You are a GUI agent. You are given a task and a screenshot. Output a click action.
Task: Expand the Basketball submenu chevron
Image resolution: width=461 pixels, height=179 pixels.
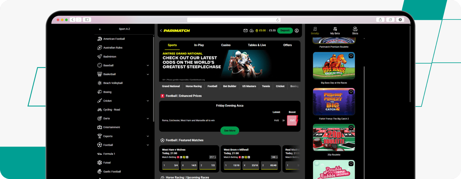148,74
